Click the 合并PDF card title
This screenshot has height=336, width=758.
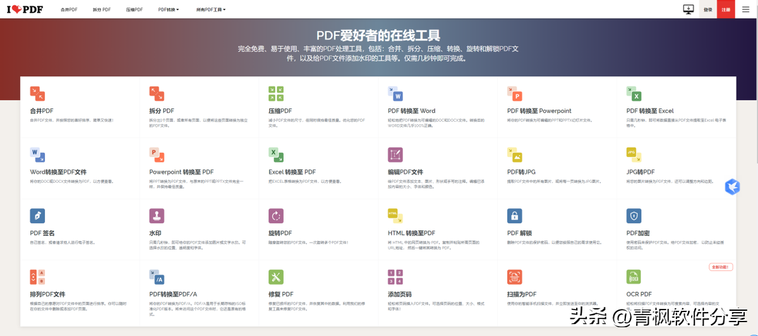(42, 111)
